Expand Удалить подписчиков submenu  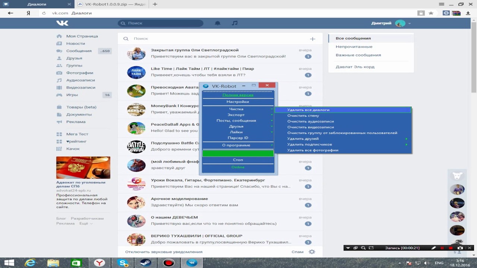[343, 144]
